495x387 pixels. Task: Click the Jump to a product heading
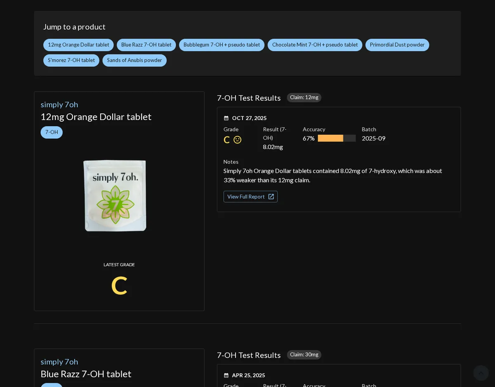pyautogui.click(x=74, y=27)
